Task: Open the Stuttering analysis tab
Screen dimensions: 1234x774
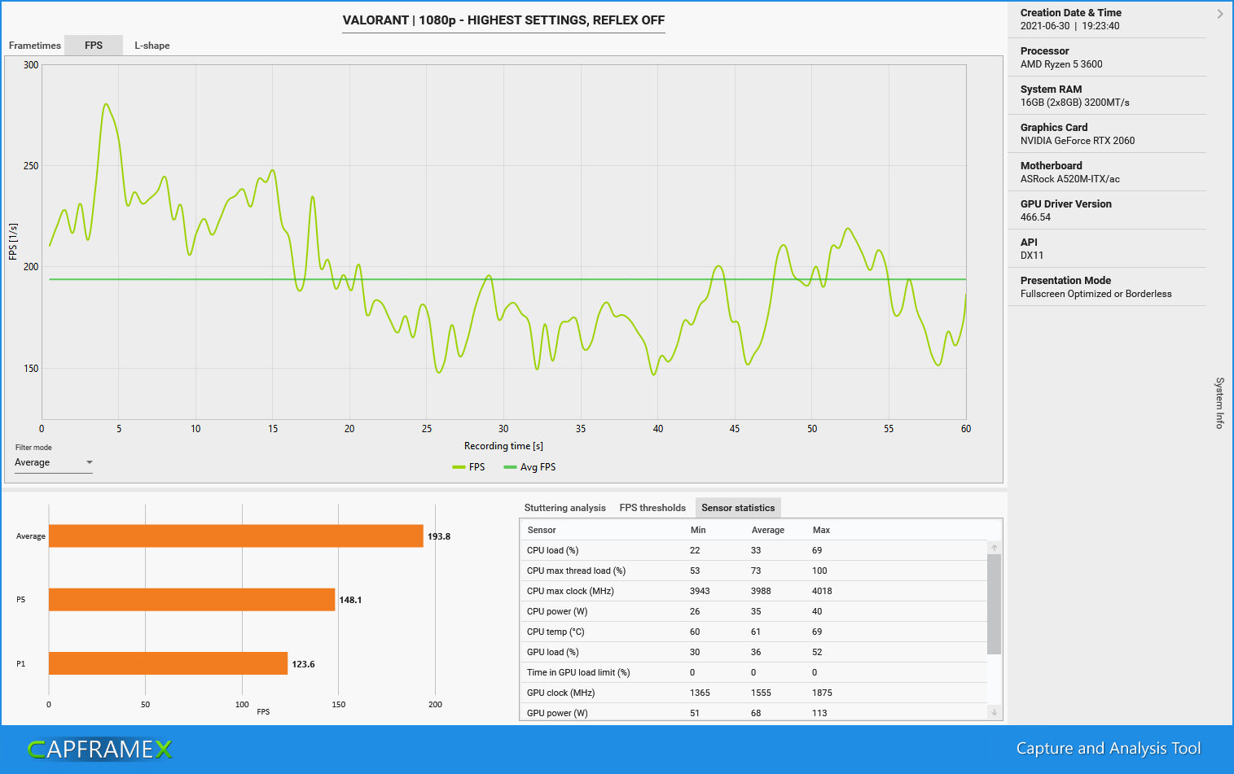Action: [564, 508]
